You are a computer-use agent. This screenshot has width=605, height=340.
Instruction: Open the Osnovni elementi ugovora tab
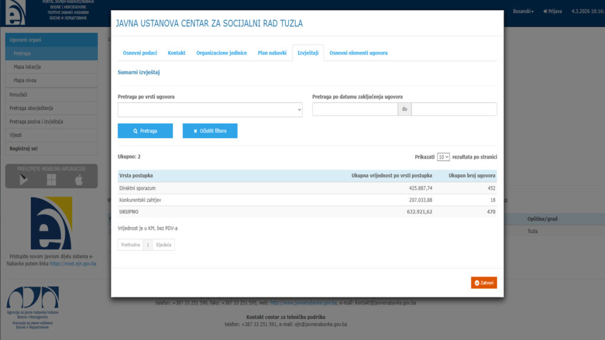[x=358, y=53]
